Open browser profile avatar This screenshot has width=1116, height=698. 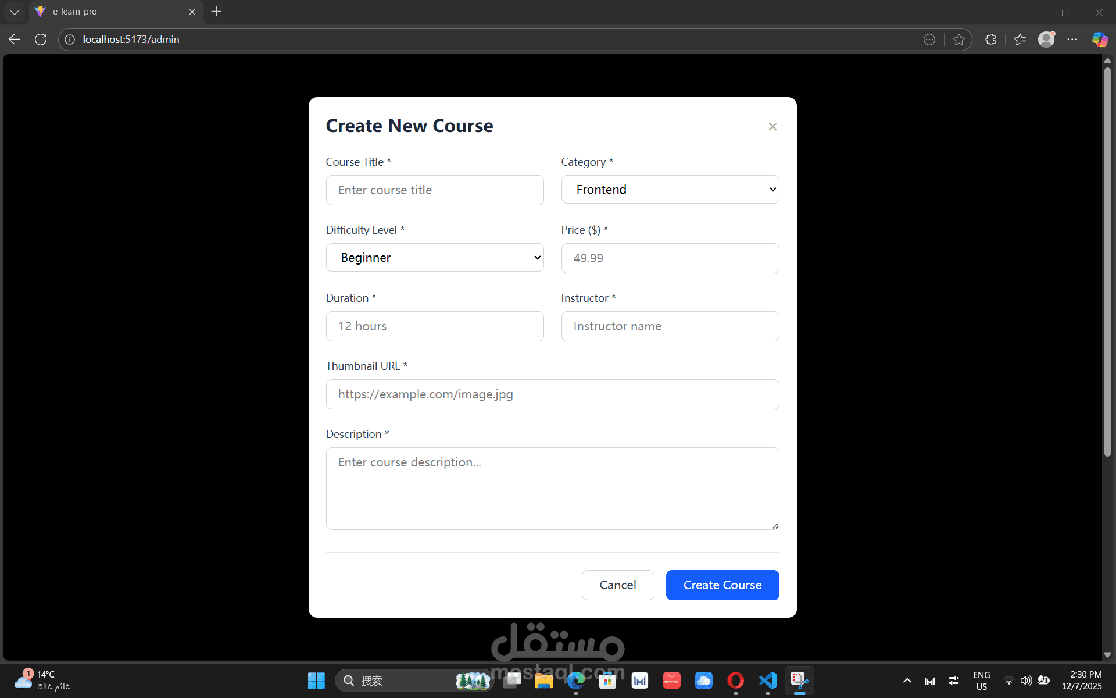coord(1046,40)
